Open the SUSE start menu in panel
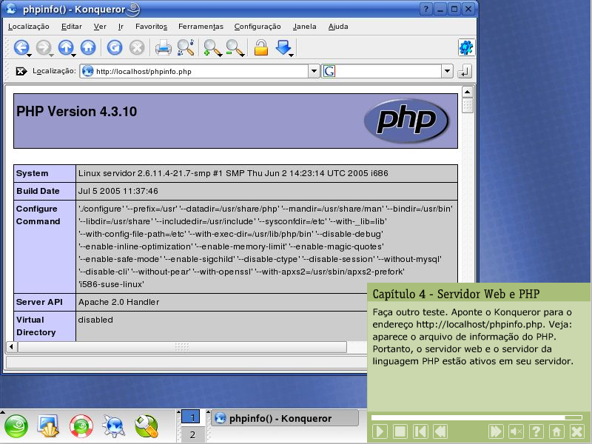Screen dimensions: 592x444 (x=16, y=426)
